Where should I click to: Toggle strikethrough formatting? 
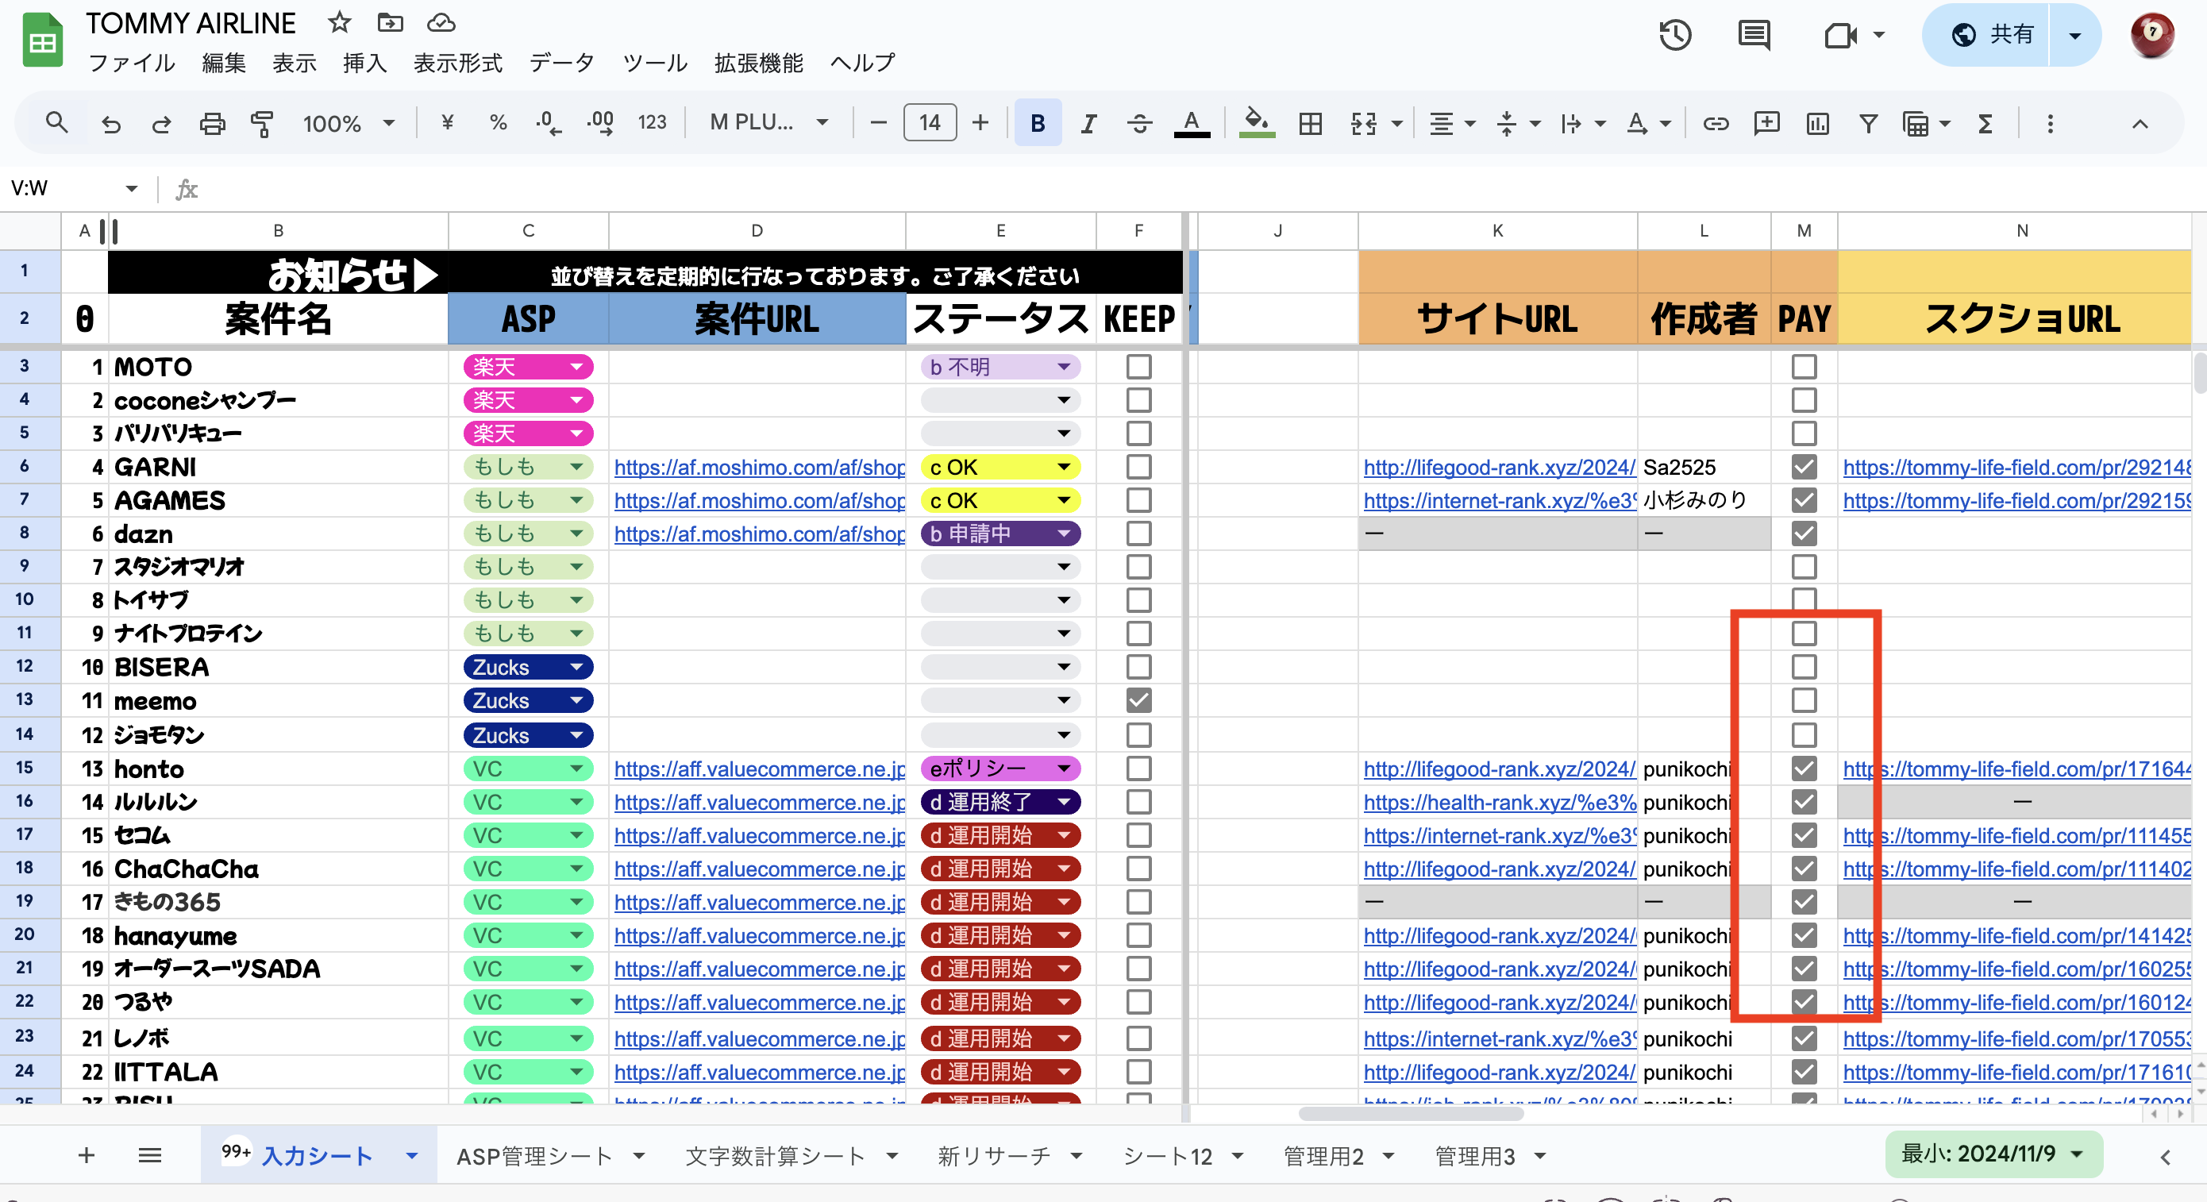coord(1138,123)
